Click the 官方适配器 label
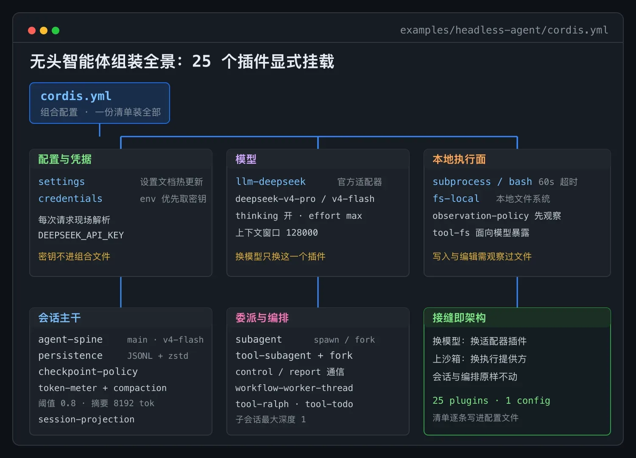 point(360,182)
